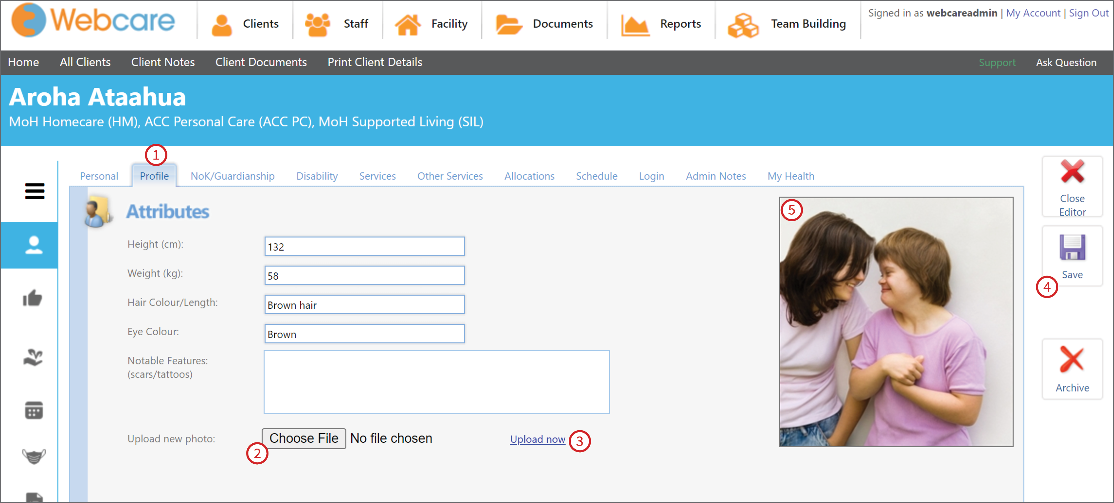This screenshot has width=1114, height=503.
Task: Open the calendar sidebar icon
Action: (33, 410)
